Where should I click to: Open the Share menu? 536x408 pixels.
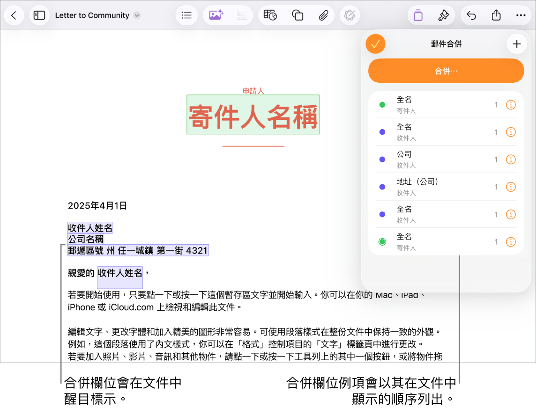coord(496,15)
